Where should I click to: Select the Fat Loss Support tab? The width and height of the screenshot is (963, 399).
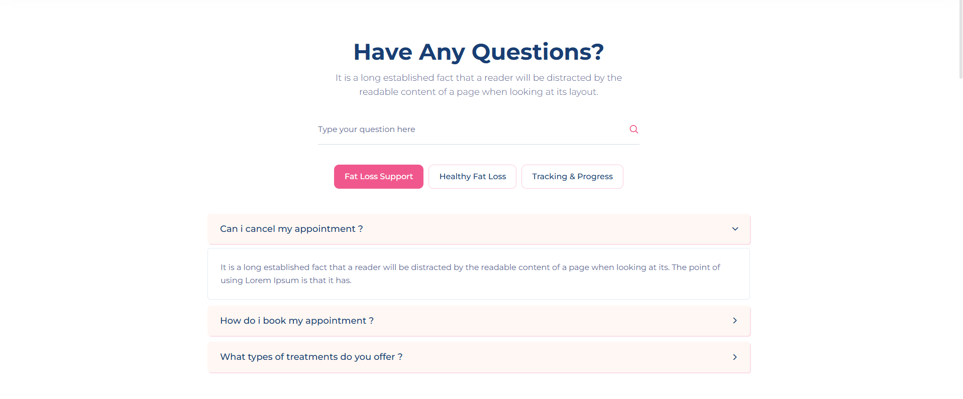click(x=378, y=177)
